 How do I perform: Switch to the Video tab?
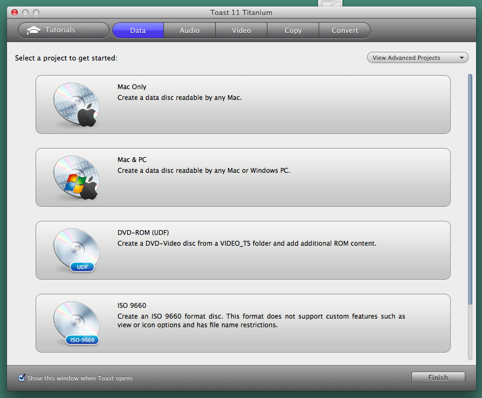(242, 30)
